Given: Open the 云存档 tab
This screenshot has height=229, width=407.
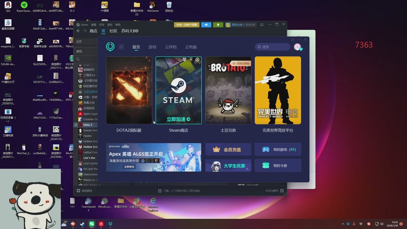Looking at the screenshot, I should coord(170,47).
